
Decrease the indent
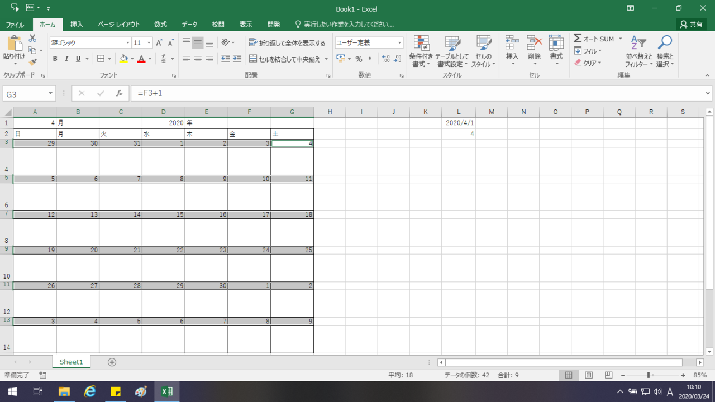point(225,59)
